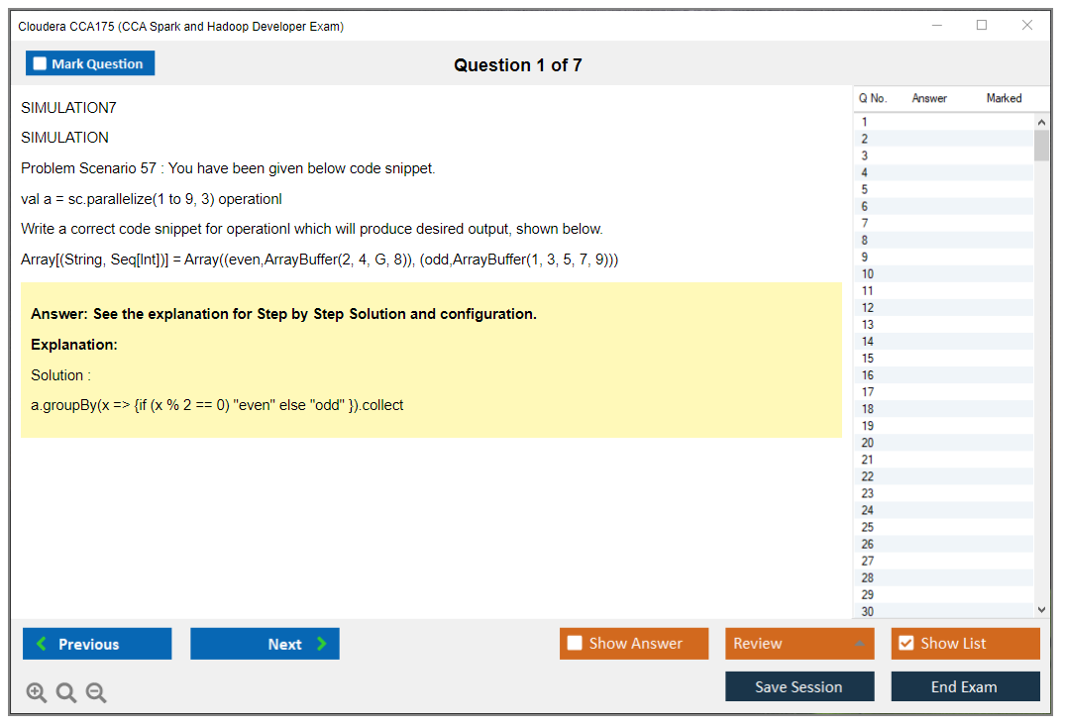Select question 18 in the question list
The image size is (1065, 728).
[868, 409]
